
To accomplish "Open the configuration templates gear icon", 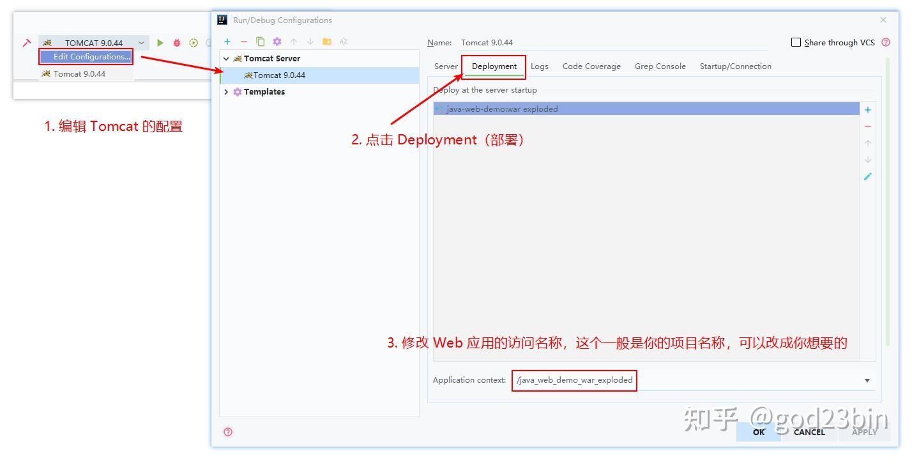I will (277, 42).
